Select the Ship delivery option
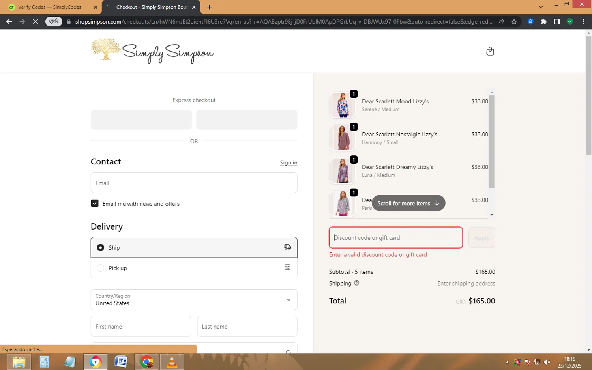The width and height of the screenshot is (592, 370). pyautogui.click(x=194, y=247)
